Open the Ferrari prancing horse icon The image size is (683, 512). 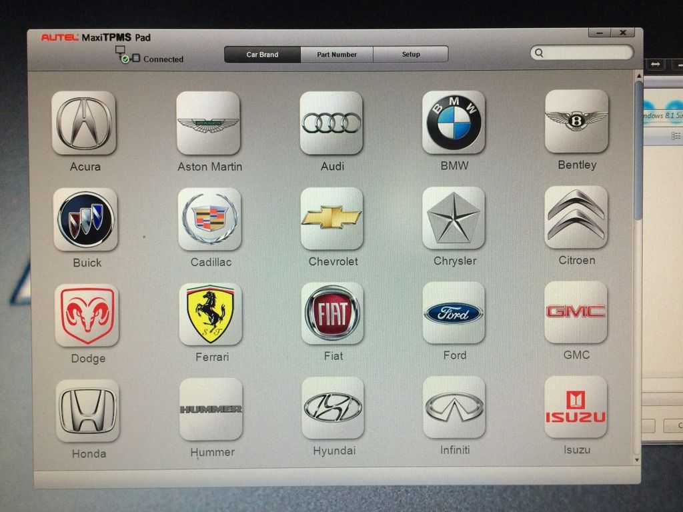click(210, 314)
